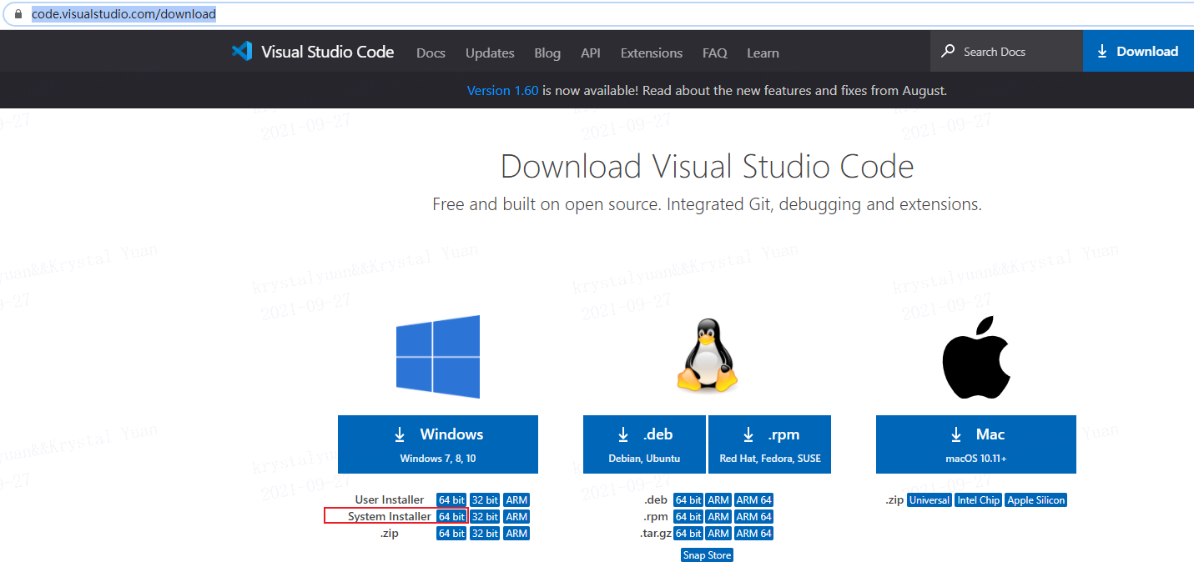Download the Linux .rpm ARM
Image resolution: width=1194 pixels, height=567 pixels.
point(718,517)
